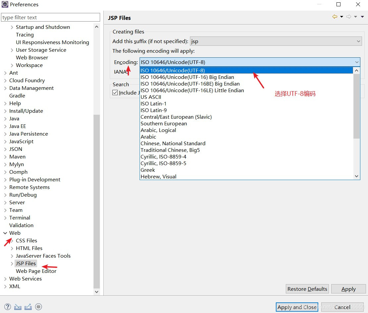
Task: Pick Southern European encoding
Action: (x=246, y=124)
